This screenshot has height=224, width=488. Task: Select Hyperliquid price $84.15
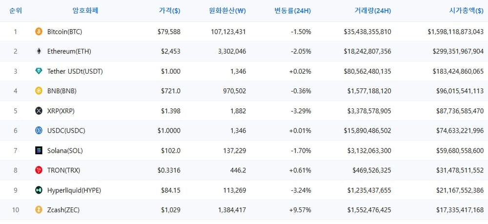(x=170, y=190)
